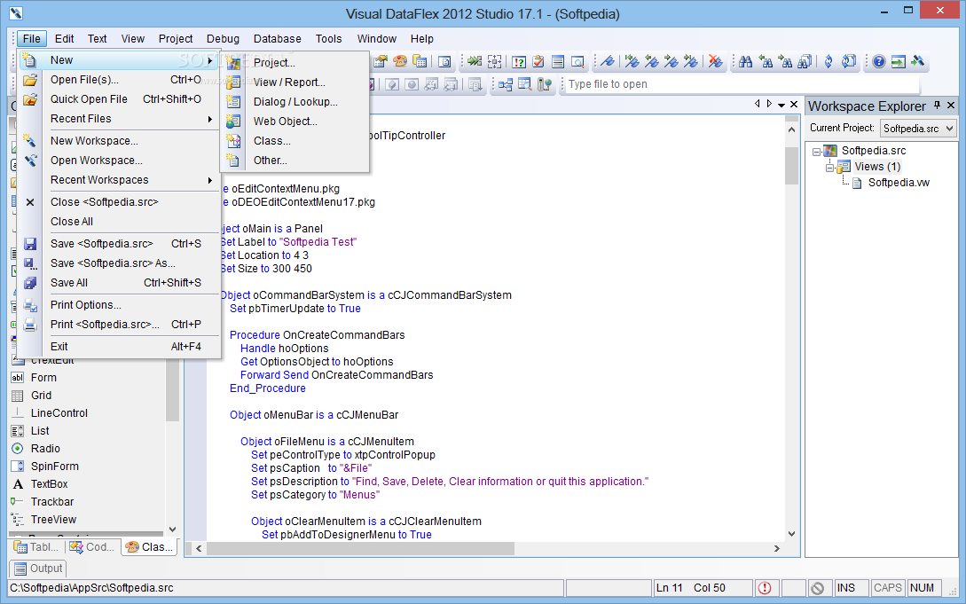Open Find using the binoculars icon
This screenshot has width=966, height=604.
[745, 61]
